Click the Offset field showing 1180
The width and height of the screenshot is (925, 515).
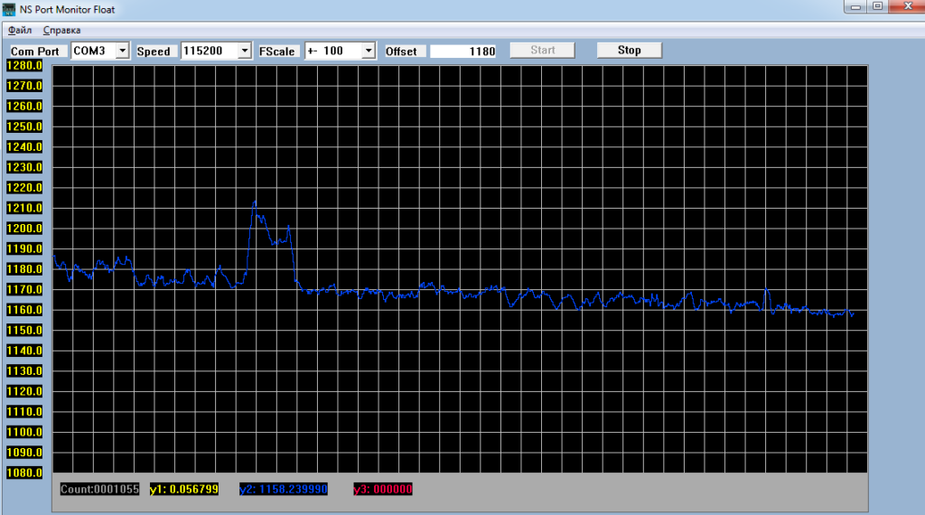click(463, 51)
